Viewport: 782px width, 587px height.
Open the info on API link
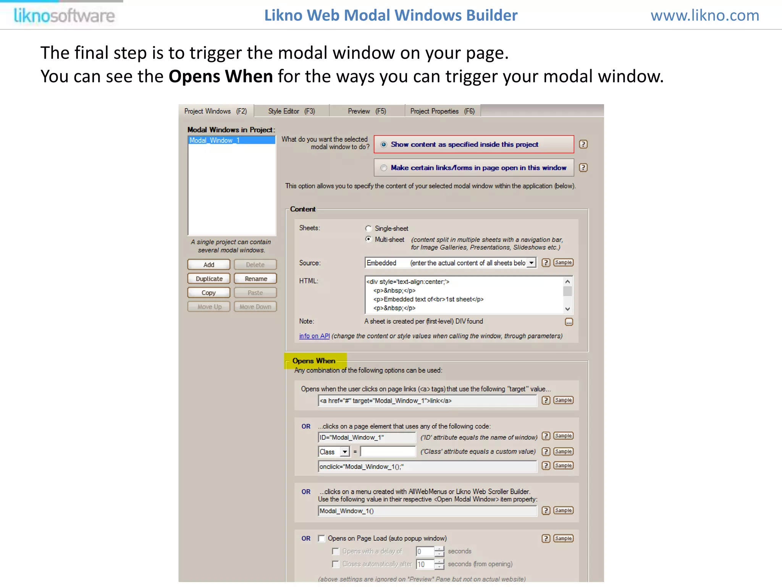pos(314,336)
